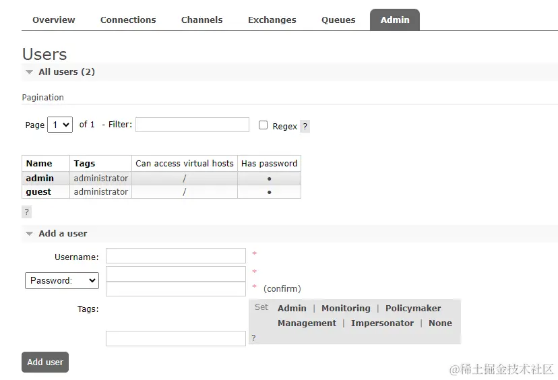Focus the Username input field
The width and height of the screenshot is (558, 380).
tap(176, 256)
